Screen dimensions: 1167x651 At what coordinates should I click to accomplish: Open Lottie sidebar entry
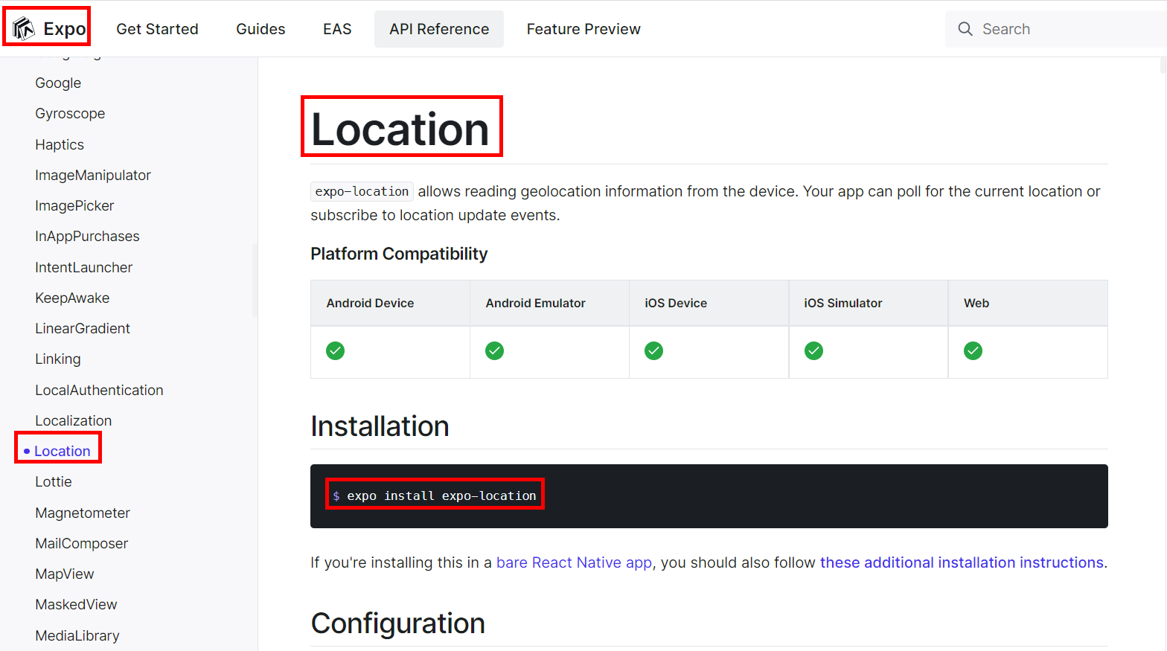pos(54,481)
